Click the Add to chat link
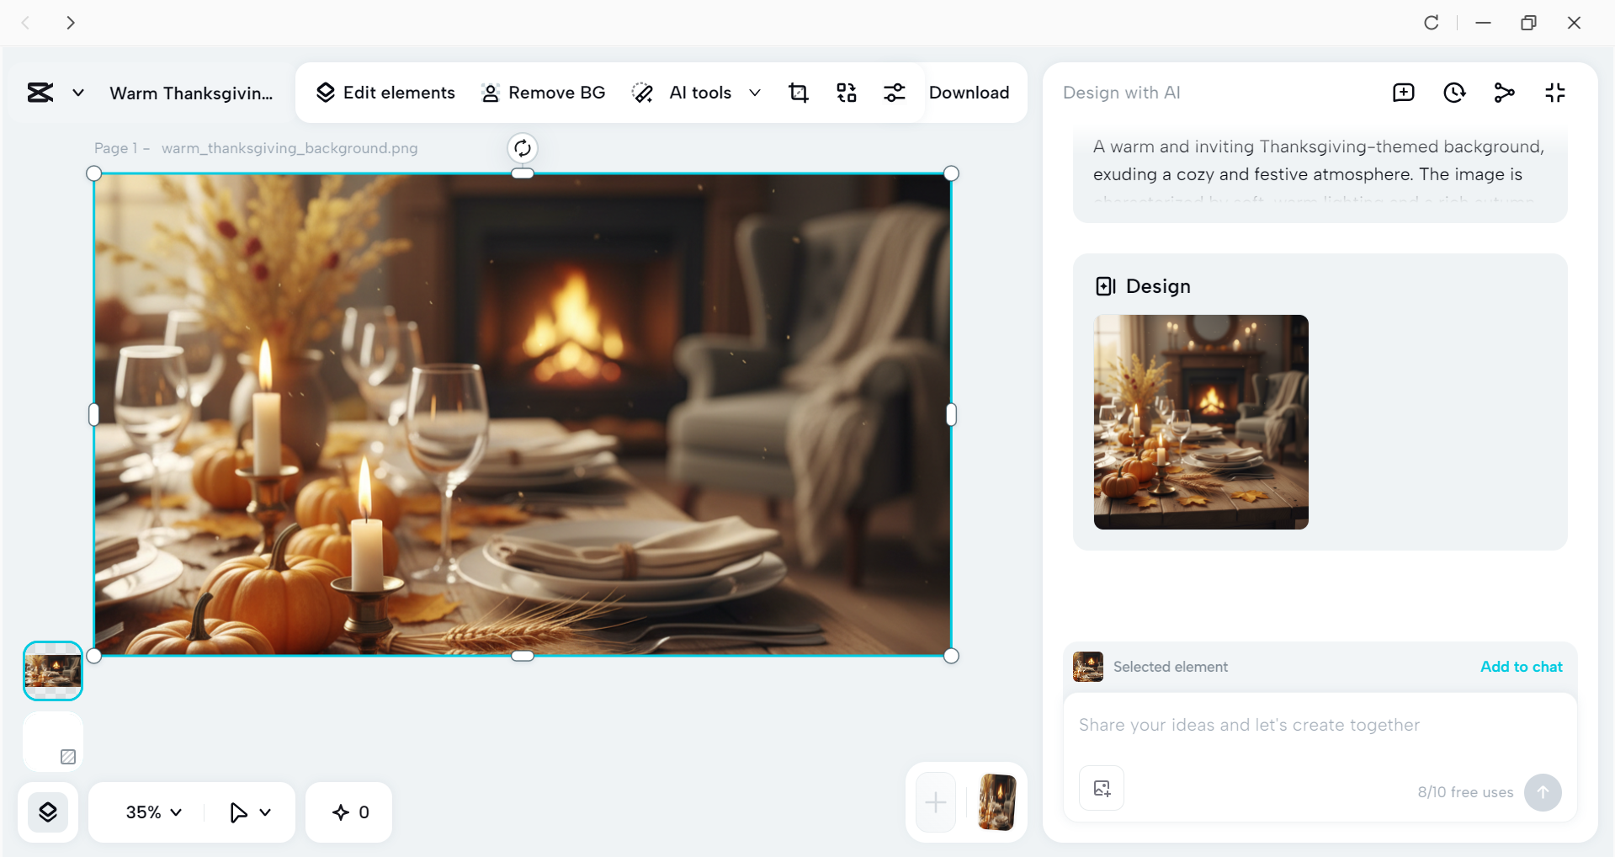 (x=1520, y=666)
